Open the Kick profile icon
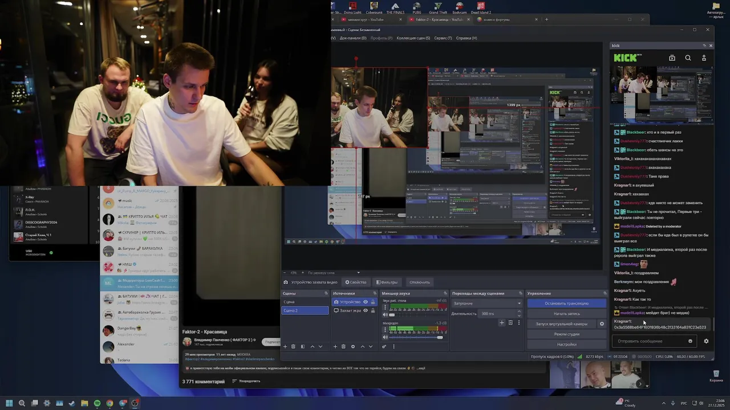Screen dimensions: 730x410 [704, 58]
